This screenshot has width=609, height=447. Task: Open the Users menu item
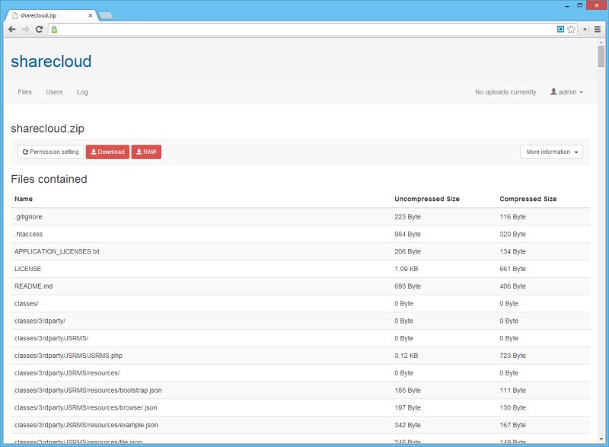click(x=54, y=92)
